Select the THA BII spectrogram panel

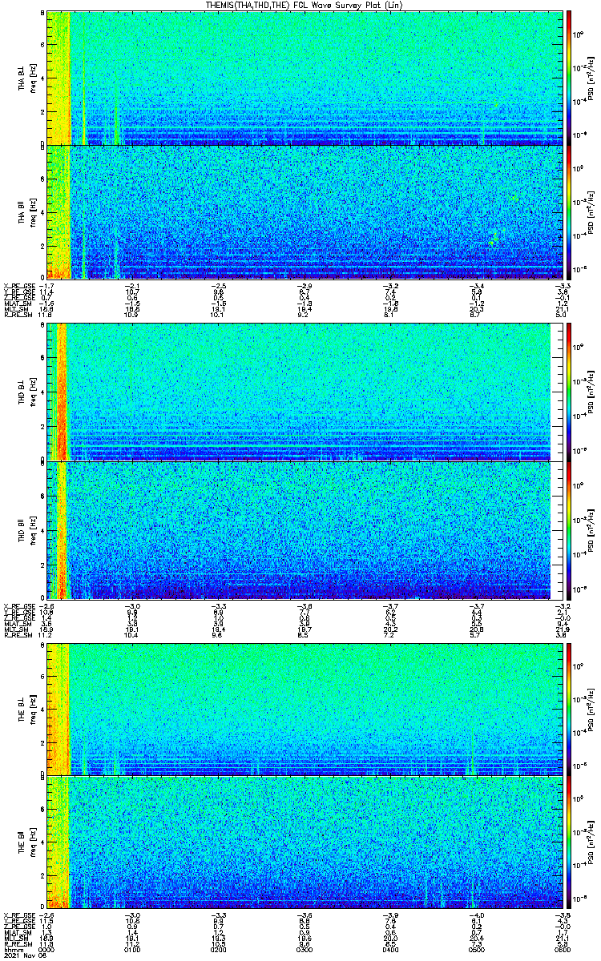coord(305,211)
